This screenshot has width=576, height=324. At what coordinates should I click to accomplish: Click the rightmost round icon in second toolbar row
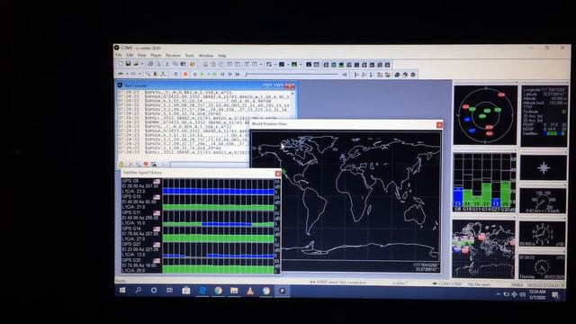pyautogui.click(x=413, y=75)
